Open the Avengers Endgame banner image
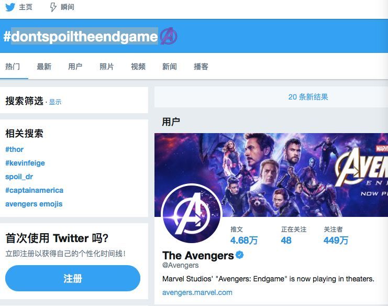Screen dimensions: 388x306 [x=271, y=175]
